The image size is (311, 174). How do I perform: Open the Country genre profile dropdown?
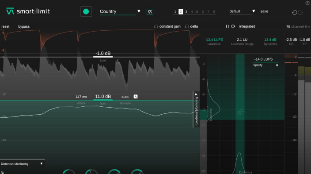(x=120, y=11)
